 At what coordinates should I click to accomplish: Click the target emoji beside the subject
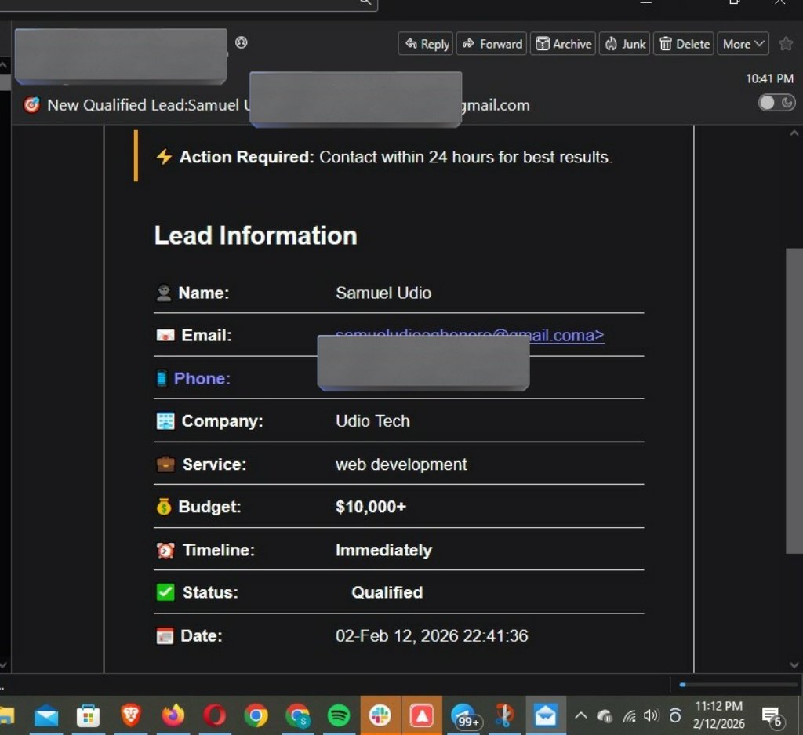pyautogui.click(x=31, y=105)
